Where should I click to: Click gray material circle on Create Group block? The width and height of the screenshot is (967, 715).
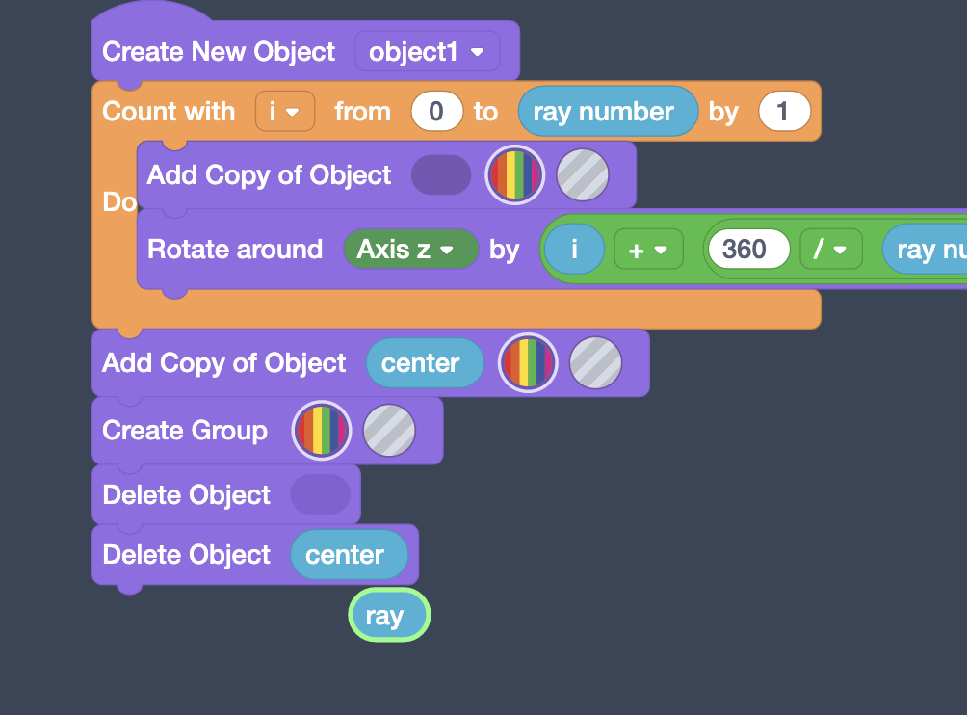(389, 430)
